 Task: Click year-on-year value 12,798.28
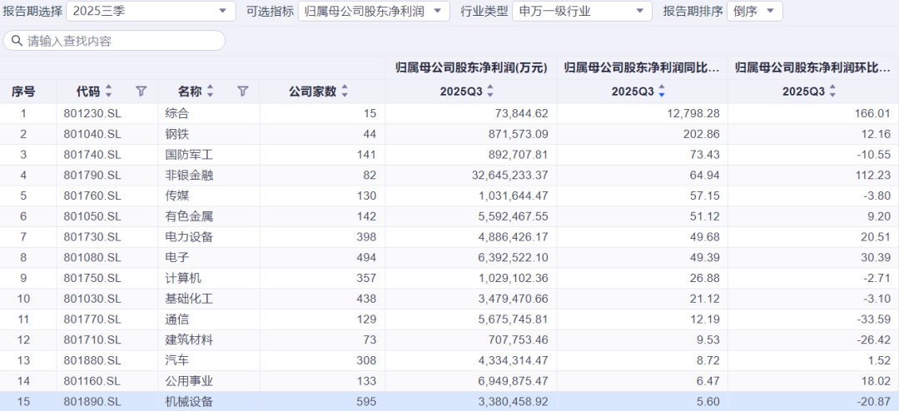pyautogui.click(x=693, y=113)
